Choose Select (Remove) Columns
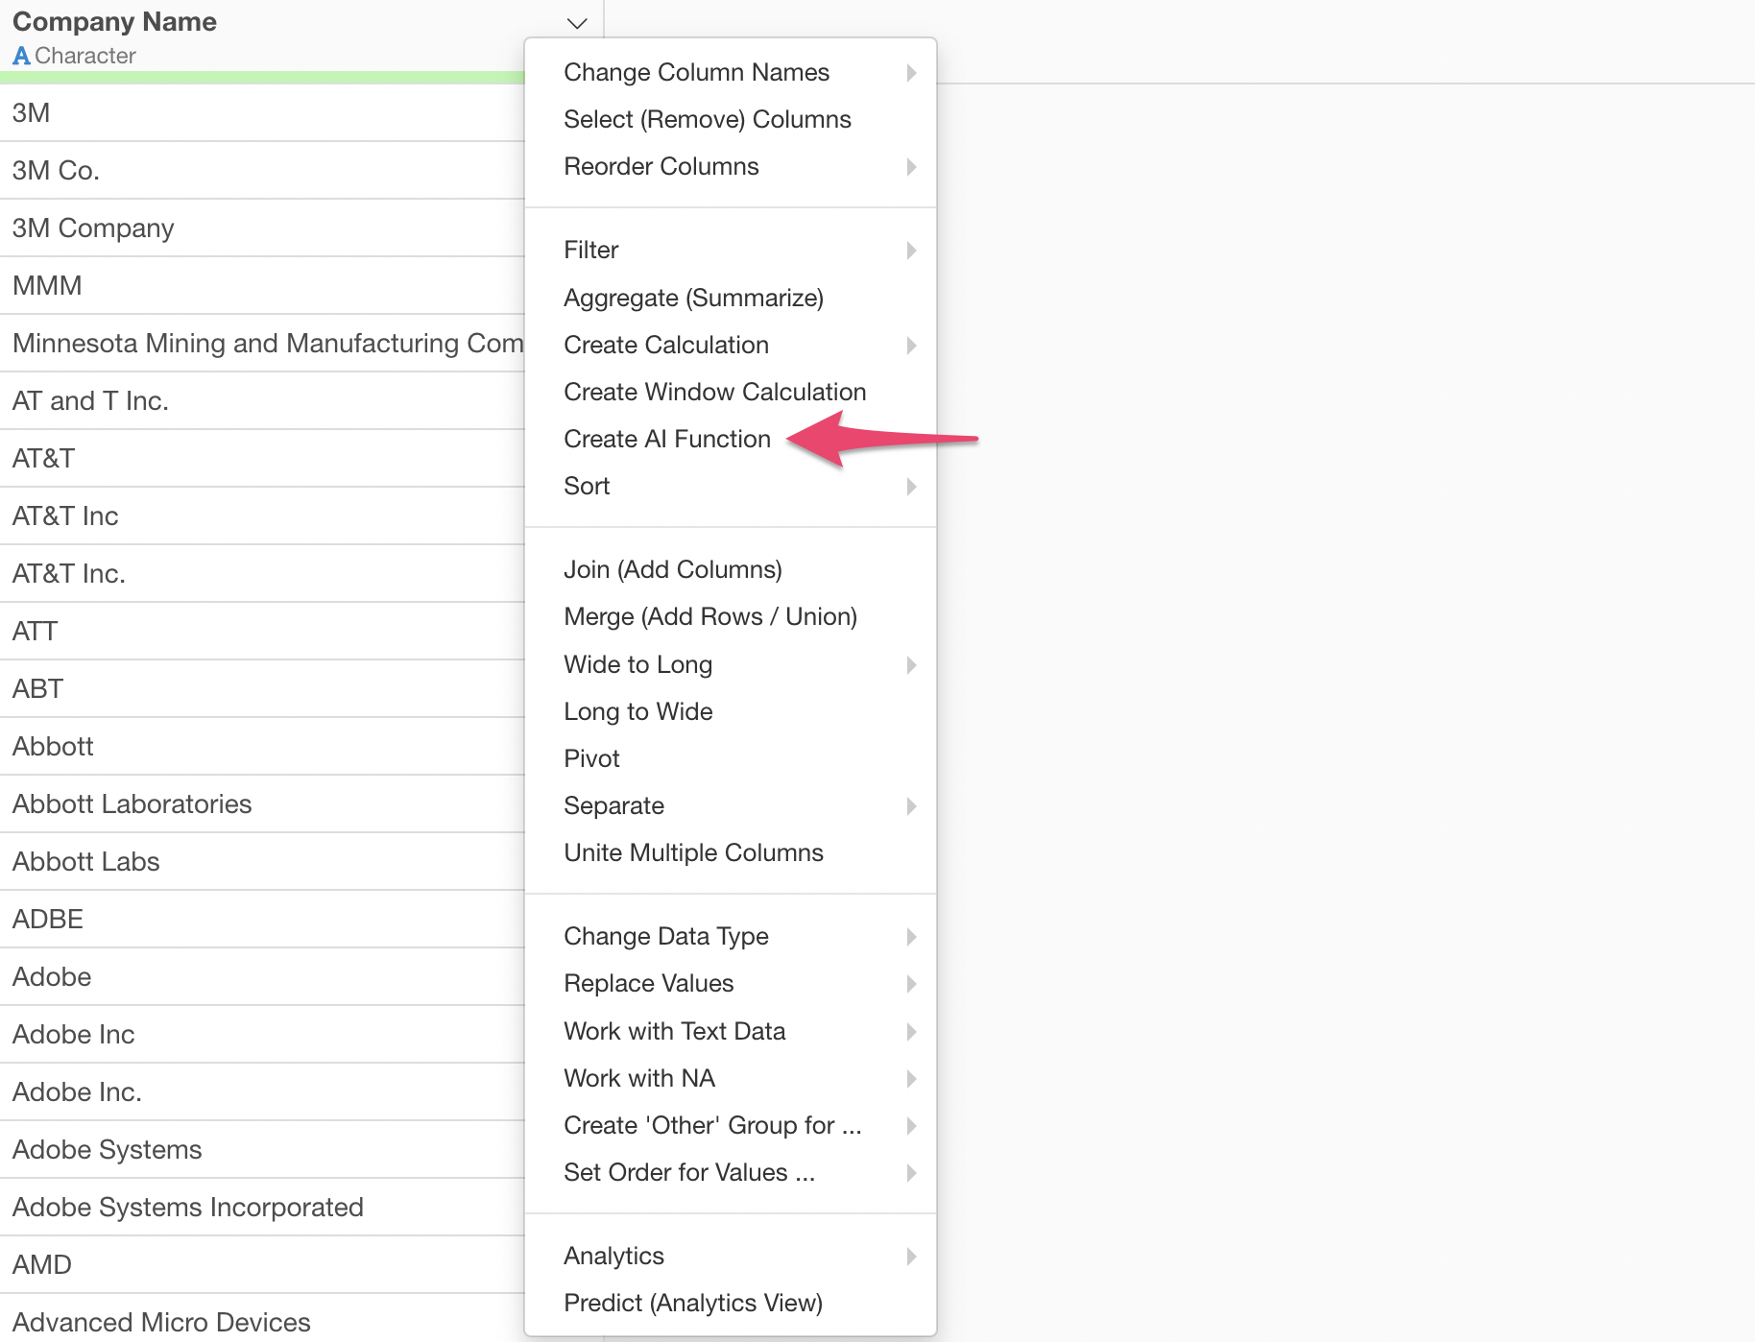The height and width of the screenshot is (1342, 1755). tap(707, 119)
